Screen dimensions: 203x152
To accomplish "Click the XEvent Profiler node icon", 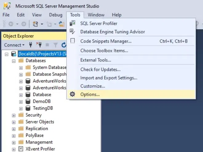I will 21,149.
